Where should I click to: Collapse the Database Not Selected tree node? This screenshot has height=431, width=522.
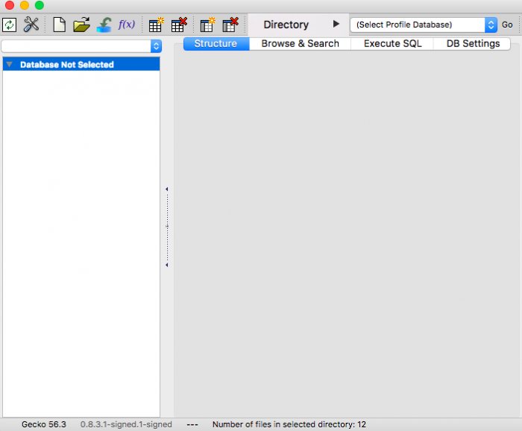(9, 64)
